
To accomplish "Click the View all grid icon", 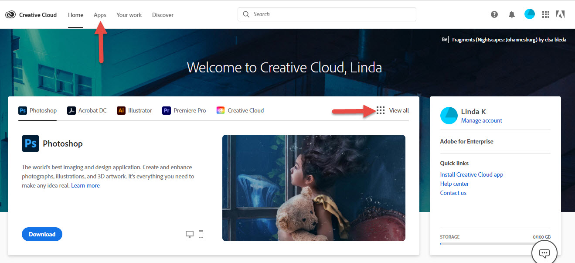I will pos(381,110).
